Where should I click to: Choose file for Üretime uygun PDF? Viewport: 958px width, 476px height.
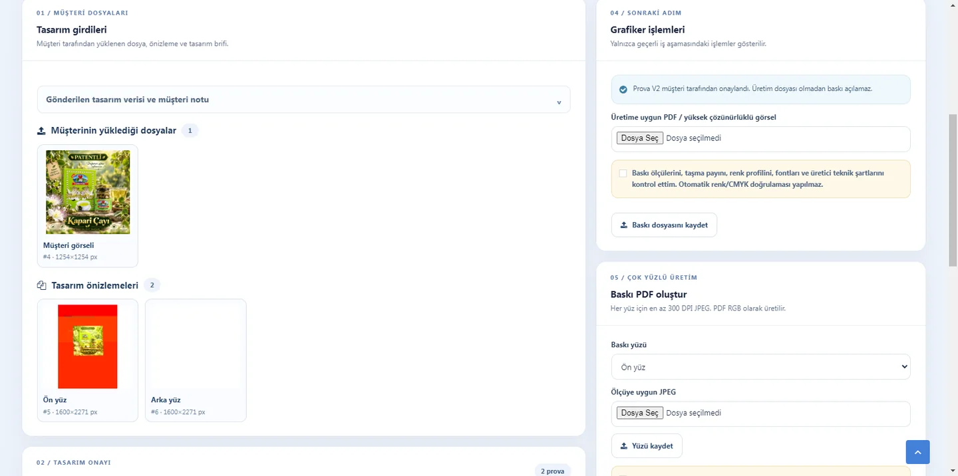640,138
